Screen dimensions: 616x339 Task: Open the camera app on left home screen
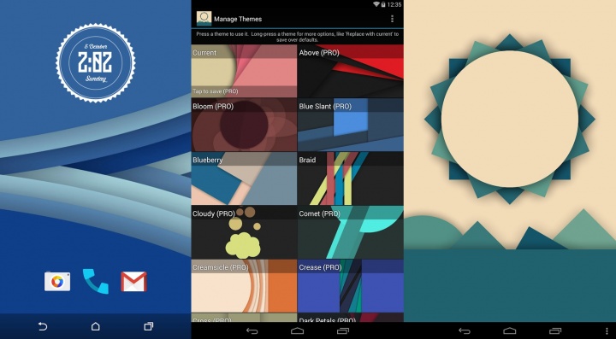click(57, 281)
